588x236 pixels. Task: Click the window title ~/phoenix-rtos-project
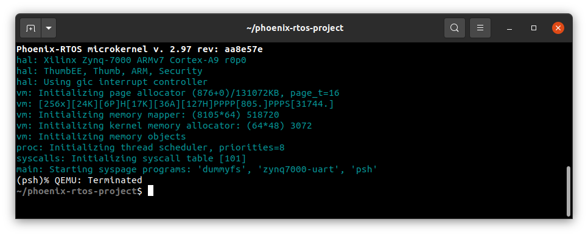pyautogui.click(x=295, y=28)
